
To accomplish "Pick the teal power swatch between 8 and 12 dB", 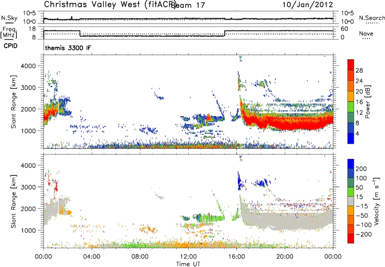I will 351,118.
